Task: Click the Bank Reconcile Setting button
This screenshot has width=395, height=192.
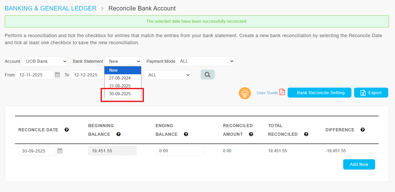Action: [x=319, y=93]
